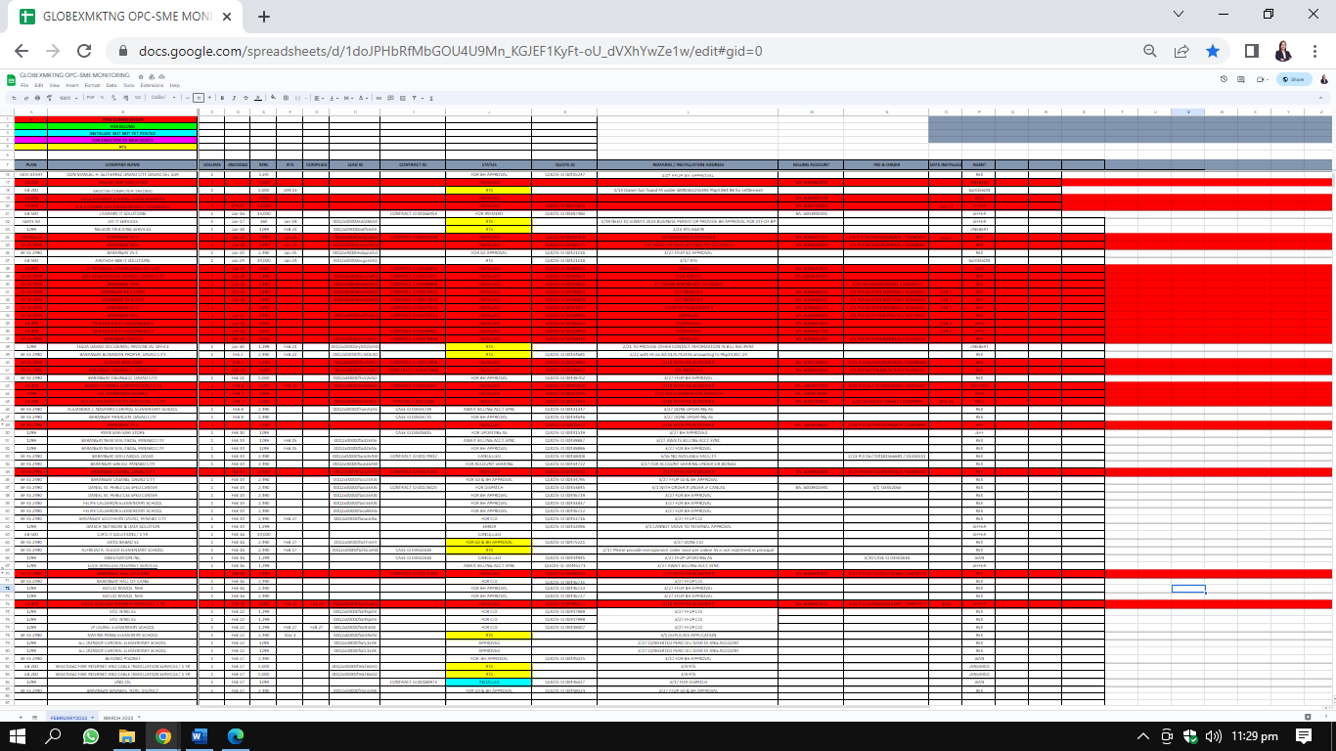Screen dimensions: 1336x751
Task: Toggle italic formatting in Sheets toolbar
Action: 234,98
